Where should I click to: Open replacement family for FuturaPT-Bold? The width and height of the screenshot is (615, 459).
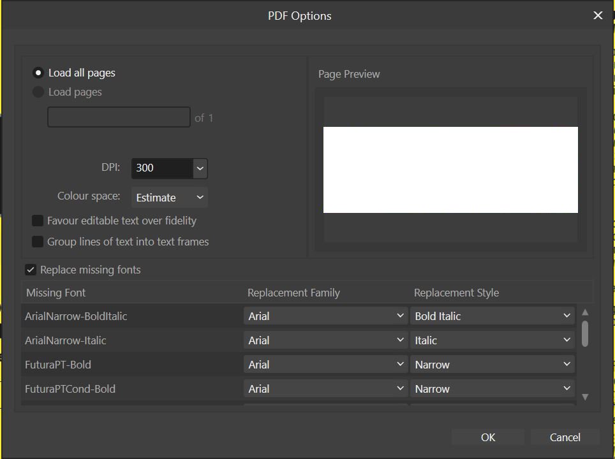click(x=325, y=365)
